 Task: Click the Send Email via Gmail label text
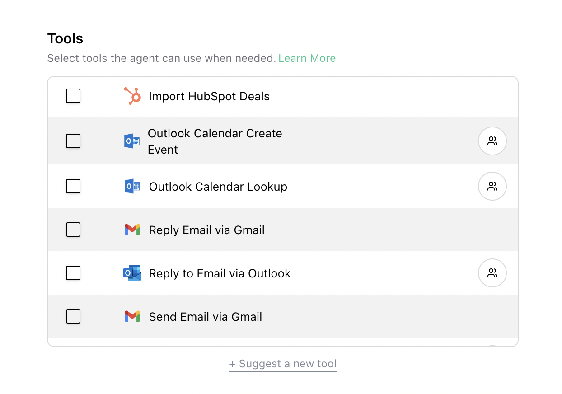click(x=206, y=317)
